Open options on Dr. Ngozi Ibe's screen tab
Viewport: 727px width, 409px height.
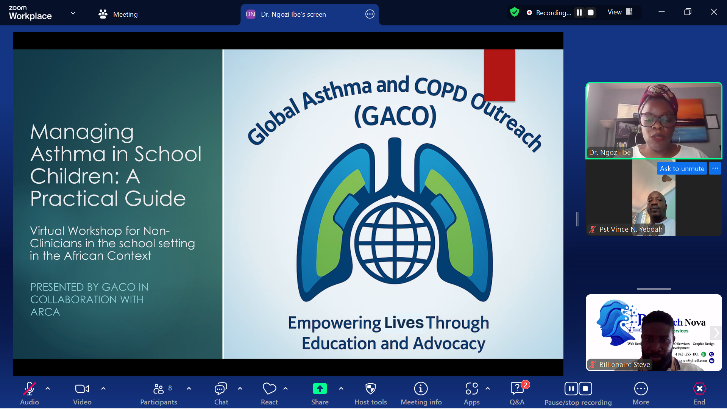click(x=369, y=14)
